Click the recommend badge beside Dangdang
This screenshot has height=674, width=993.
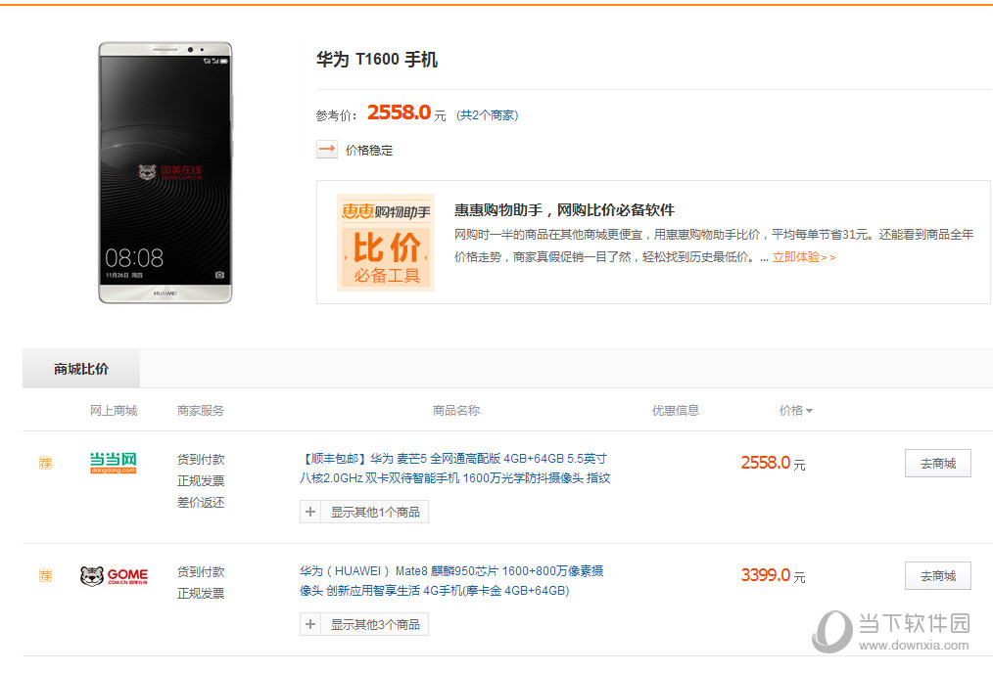[46, 463]
